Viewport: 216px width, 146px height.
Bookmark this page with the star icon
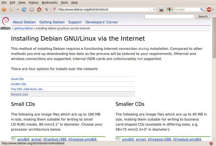[151, 9]
